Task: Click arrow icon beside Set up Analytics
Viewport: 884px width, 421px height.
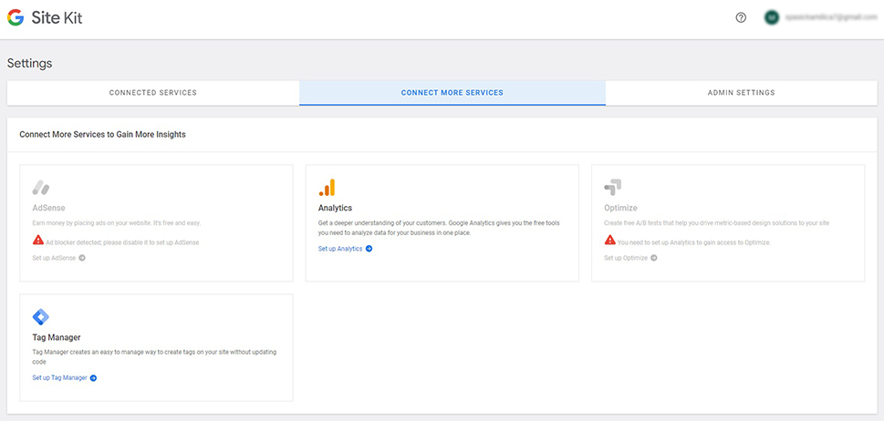Action: click(x=369, y=248)
